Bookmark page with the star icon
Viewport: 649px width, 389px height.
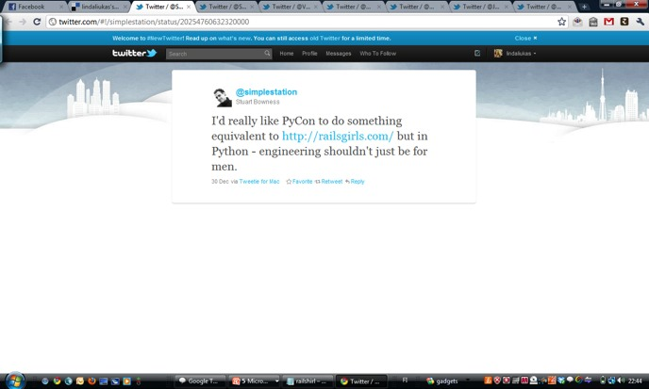click(561, 22)
